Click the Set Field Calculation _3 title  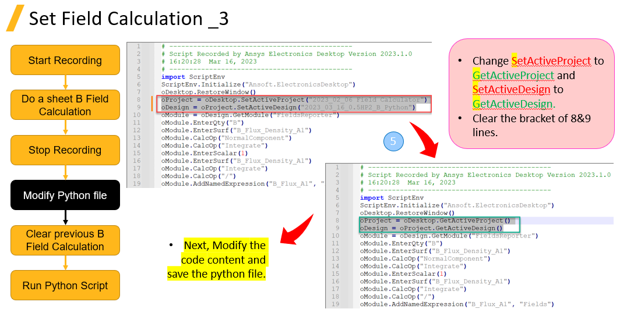(x=129, y=19)
